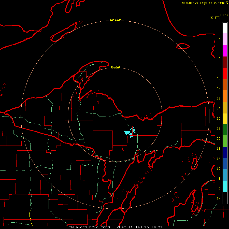Click legend value 30
Screen dimensions: 229x229
pyautogui.click(x=219, y=118)
